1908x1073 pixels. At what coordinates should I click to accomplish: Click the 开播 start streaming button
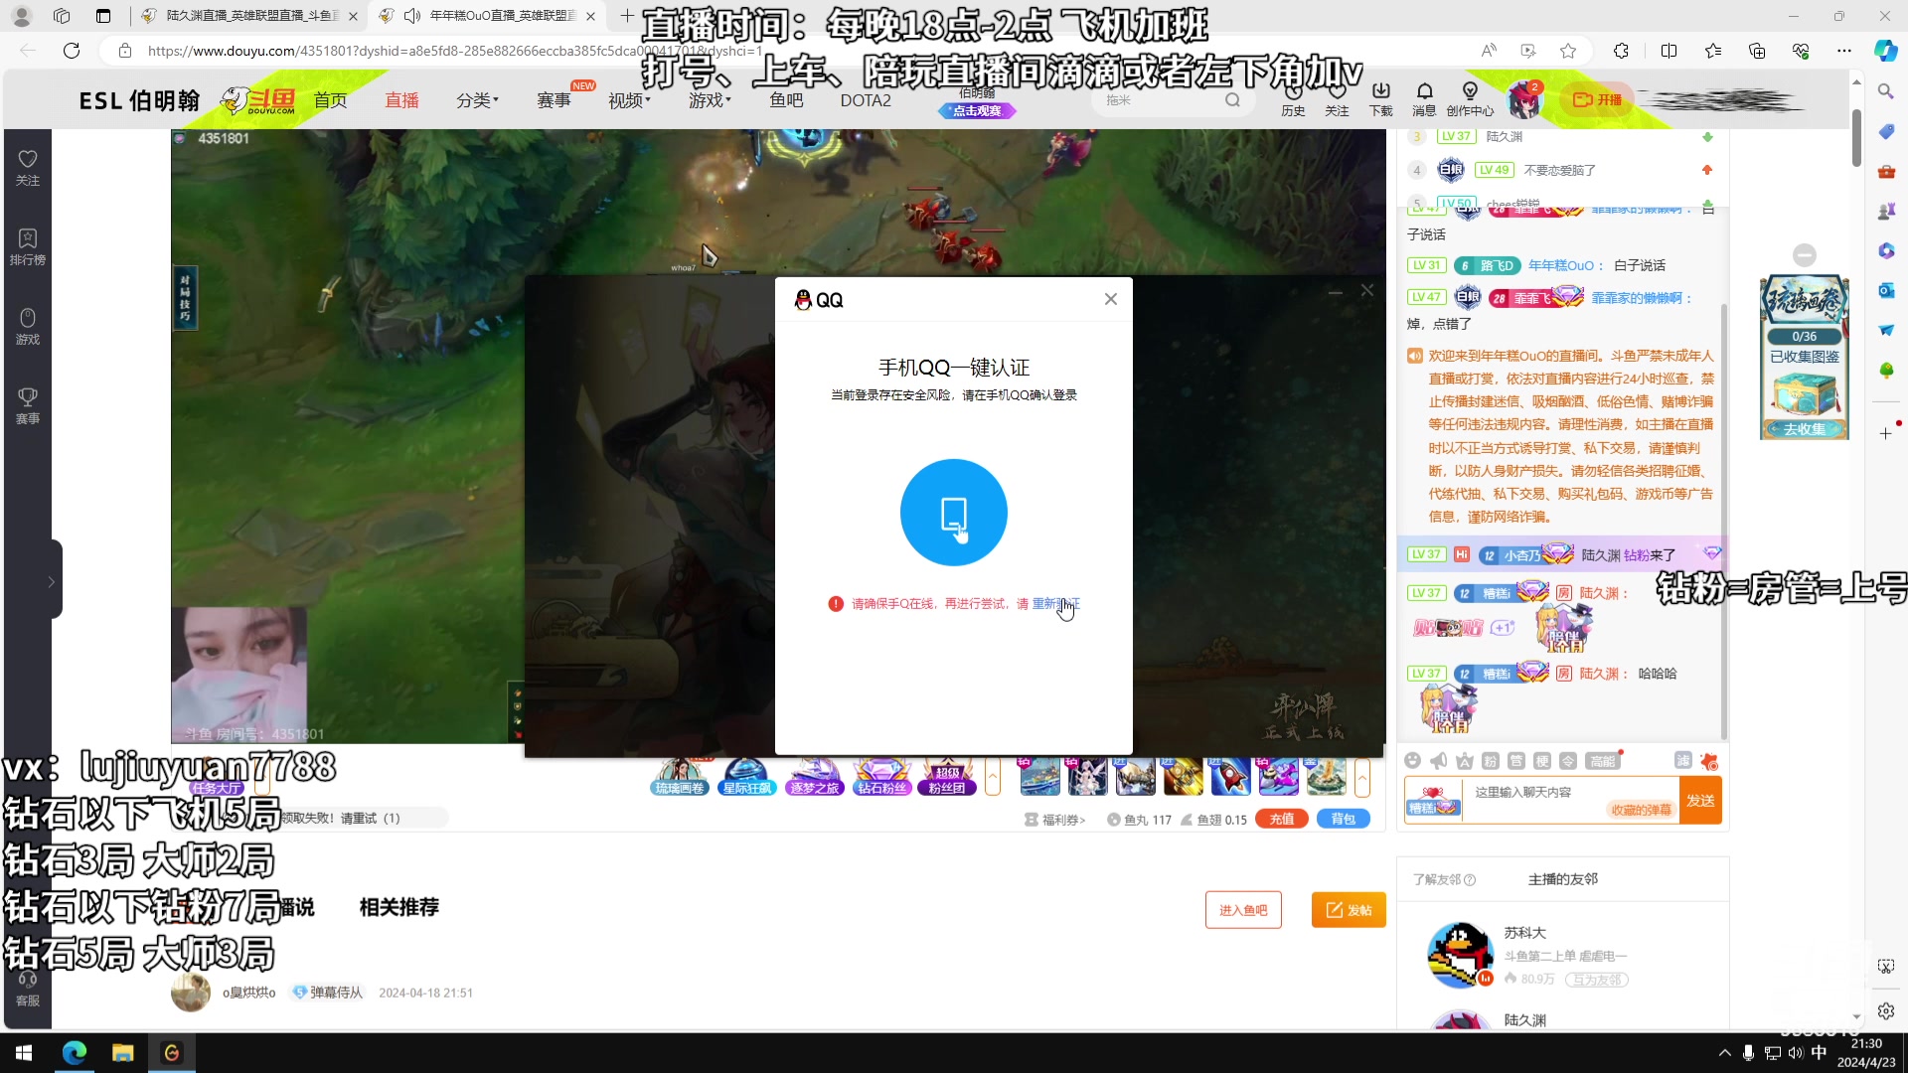pos(1597,100)
